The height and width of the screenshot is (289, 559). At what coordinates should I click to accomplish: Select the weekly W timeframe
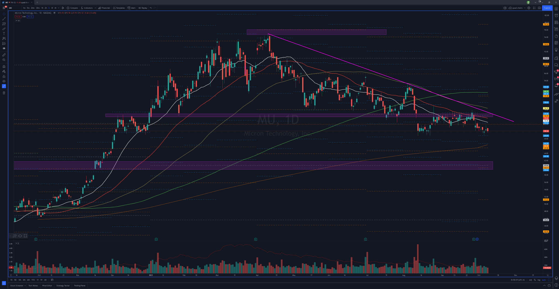click(52, 8)
